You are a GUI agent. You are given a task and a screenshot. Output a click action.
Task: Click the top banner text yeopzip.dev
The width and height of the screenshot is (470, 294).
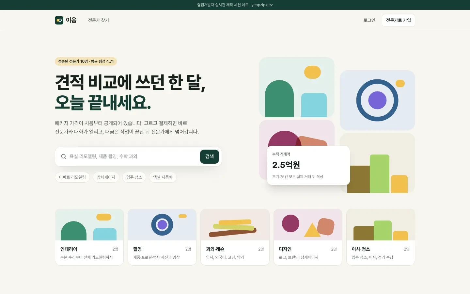(262, 5)
